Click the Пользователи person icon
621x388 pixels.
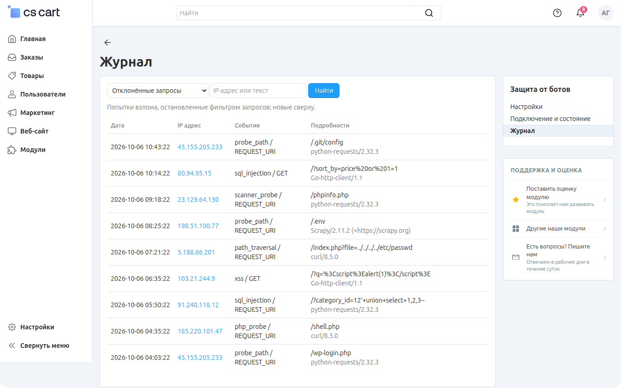tap(12, 94)
